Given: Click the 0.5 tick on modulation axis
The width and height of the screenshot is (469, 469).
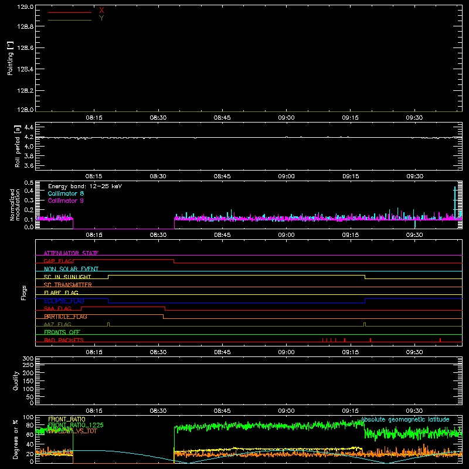Looking at the screenshot, I should [29, 183].
